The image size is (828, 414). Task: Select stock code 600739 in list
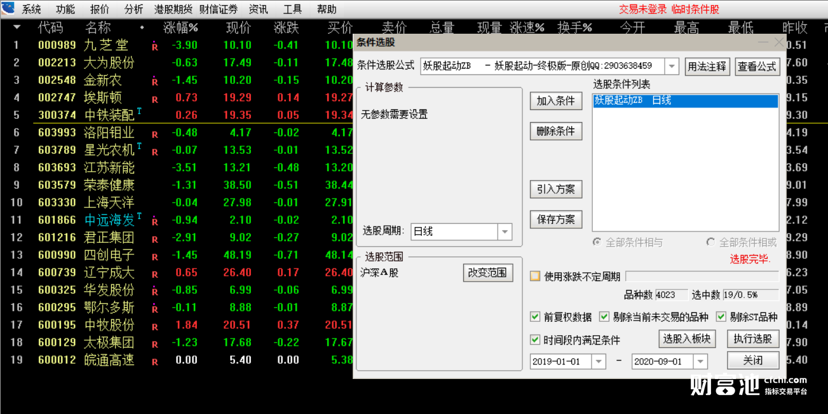click(57, 272)
